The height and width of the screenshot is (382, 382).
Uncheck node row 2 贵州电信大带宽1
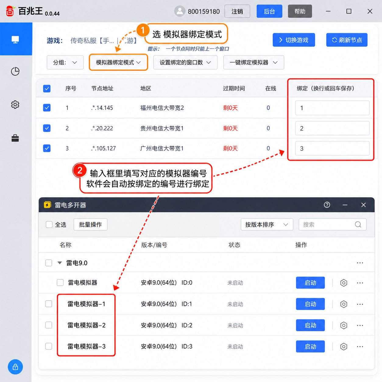click(47, 128)
